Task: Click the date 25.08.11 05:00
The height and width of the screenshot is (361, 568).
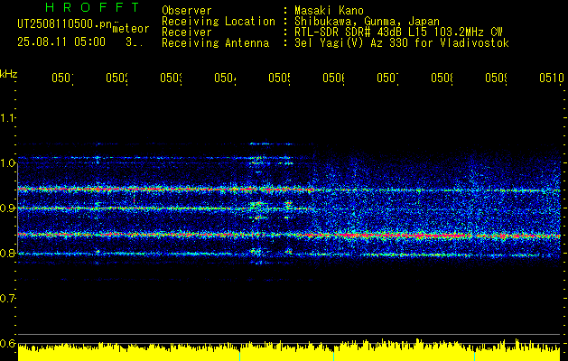Action: coord(61,42)
